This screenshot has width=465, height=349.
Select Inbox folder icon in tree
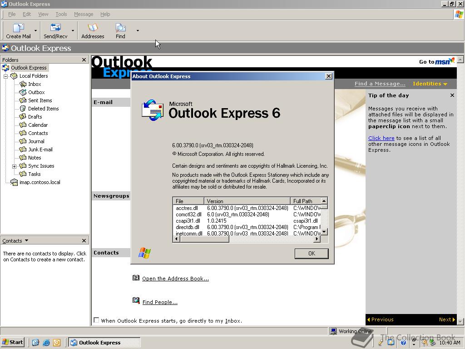point(23,84)
